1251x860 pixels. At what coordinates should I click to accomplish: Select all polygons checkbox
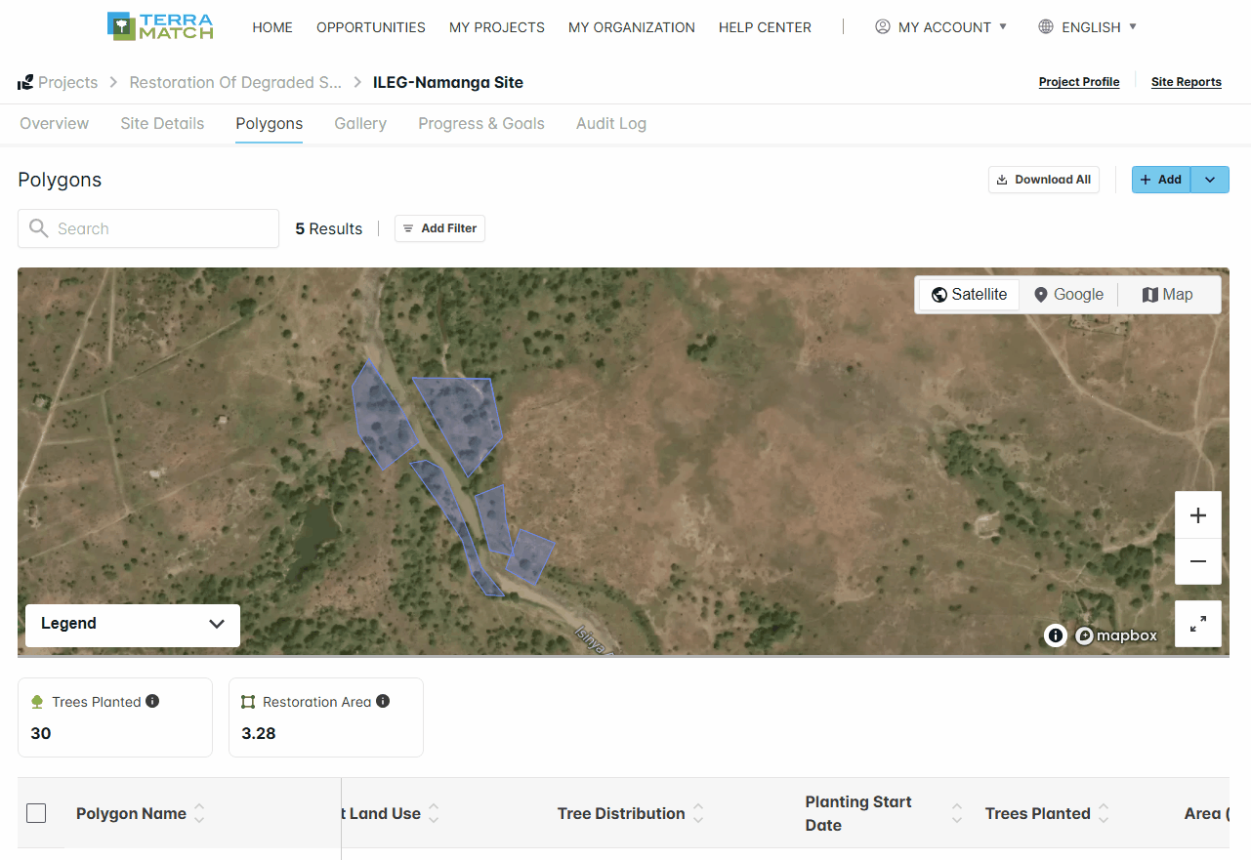(36, 813)
